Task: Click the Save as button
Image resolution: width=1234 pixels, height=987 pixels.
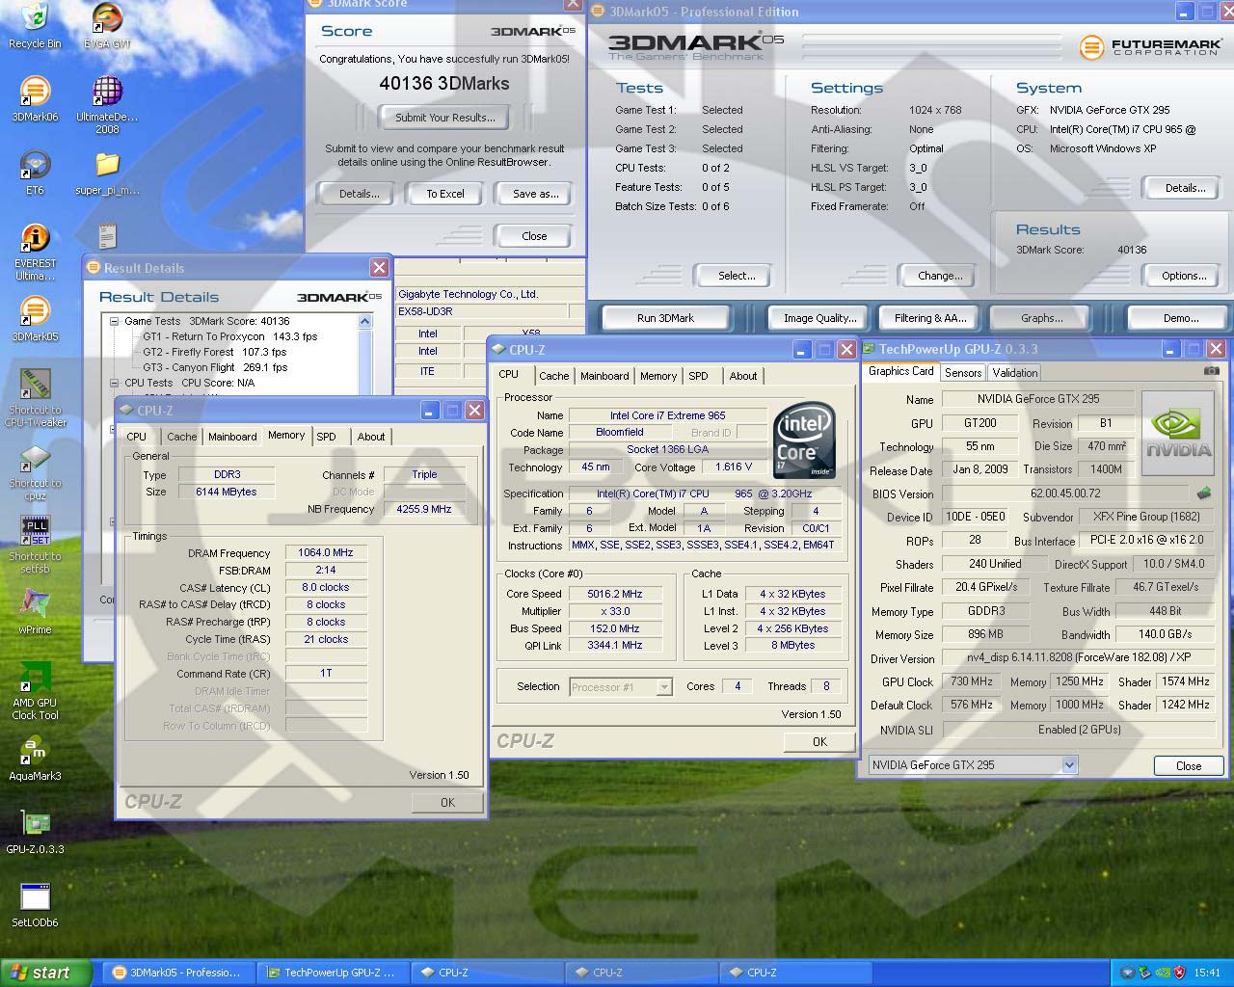Action: [x=535, y=194]
